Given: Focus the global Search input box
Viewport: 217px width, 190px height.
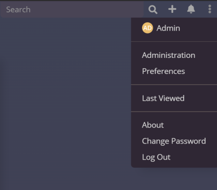Looking at the screenshot, I should (72, 9).
